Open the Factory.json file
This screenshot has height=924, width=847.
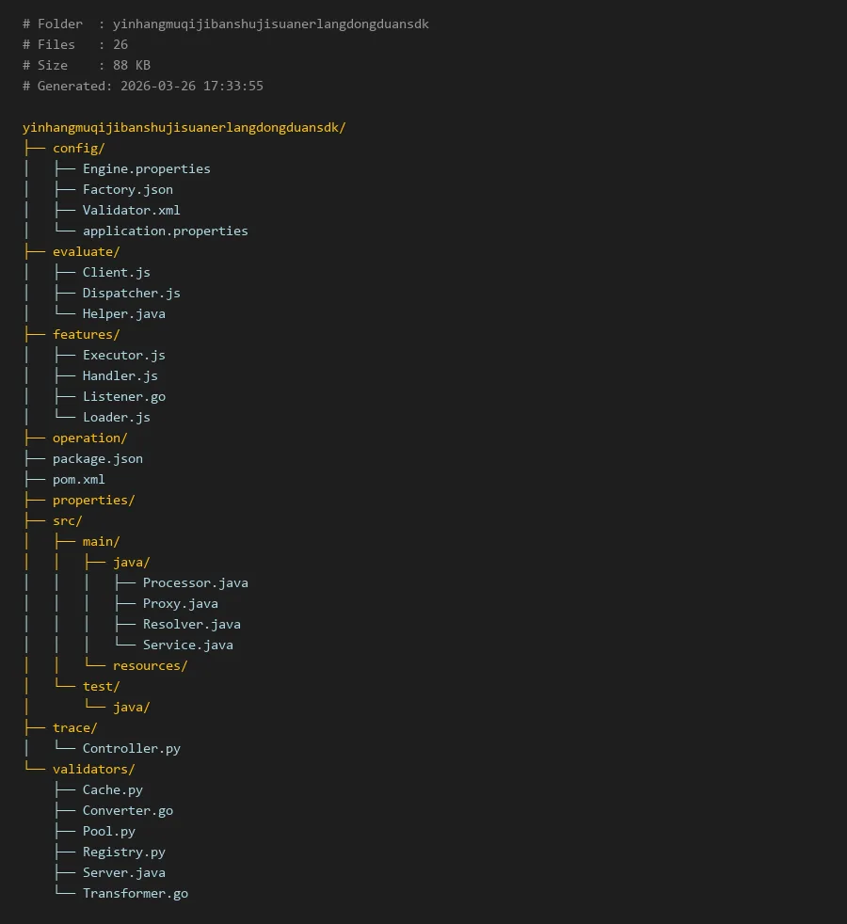coord(127,189)
